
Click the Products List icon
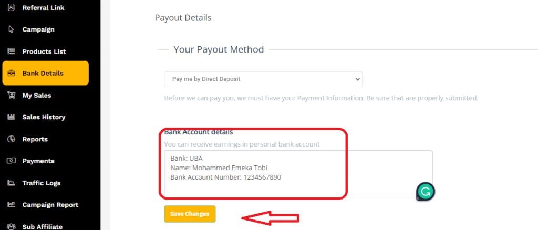pyautogui.click(x=12, y=51)
